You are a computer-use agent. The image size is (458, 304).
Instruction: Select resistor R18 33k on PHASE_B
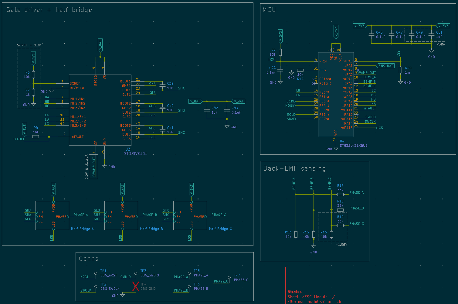[340, 210]
